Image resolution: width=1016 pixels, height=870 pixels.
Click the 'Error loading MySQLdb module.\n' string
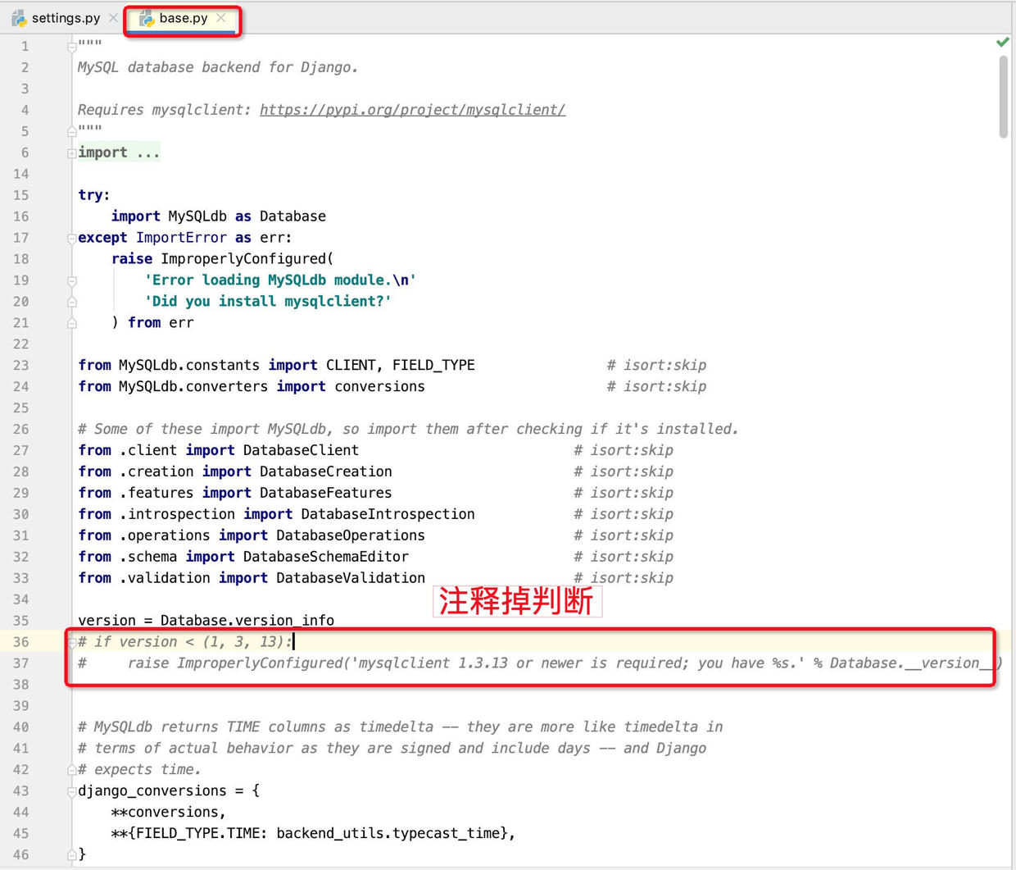[280, 280]
